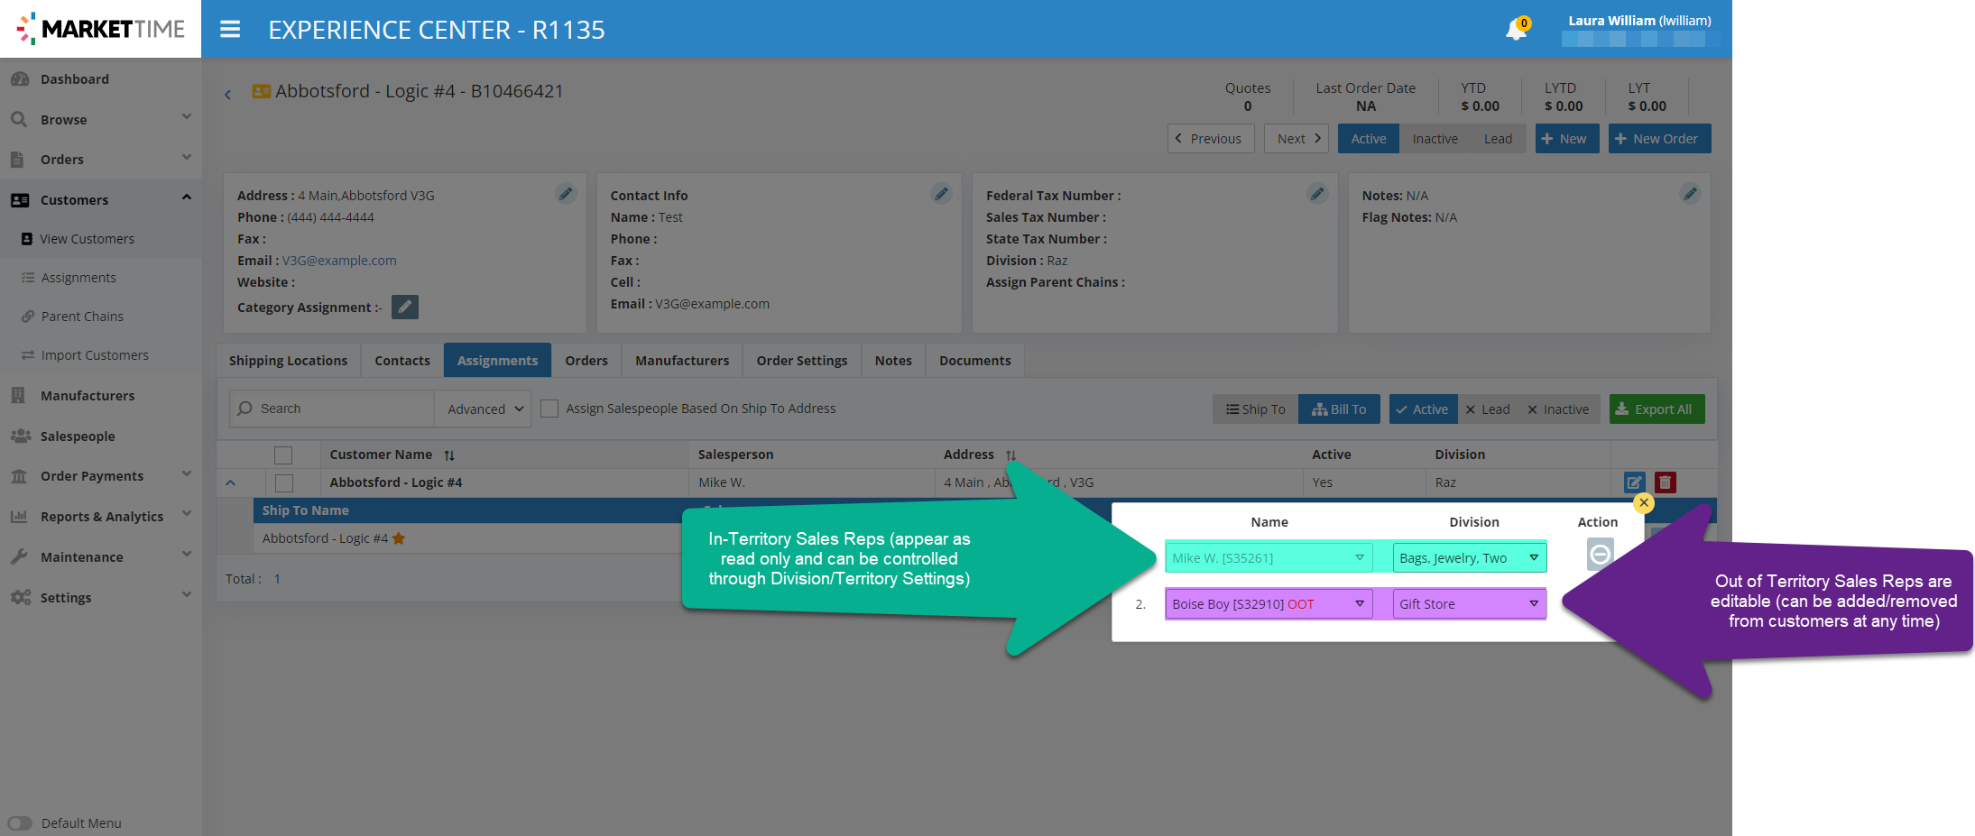This screenshot has width=1975, height=836.
Task: Edit Category Assignment with pencil button
Action: (x=405, y=308)
